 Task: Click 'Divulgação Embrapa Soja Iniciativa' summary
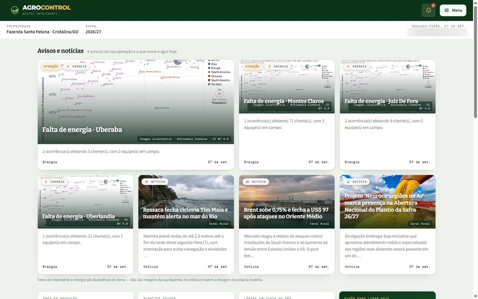tap(386, 246)
